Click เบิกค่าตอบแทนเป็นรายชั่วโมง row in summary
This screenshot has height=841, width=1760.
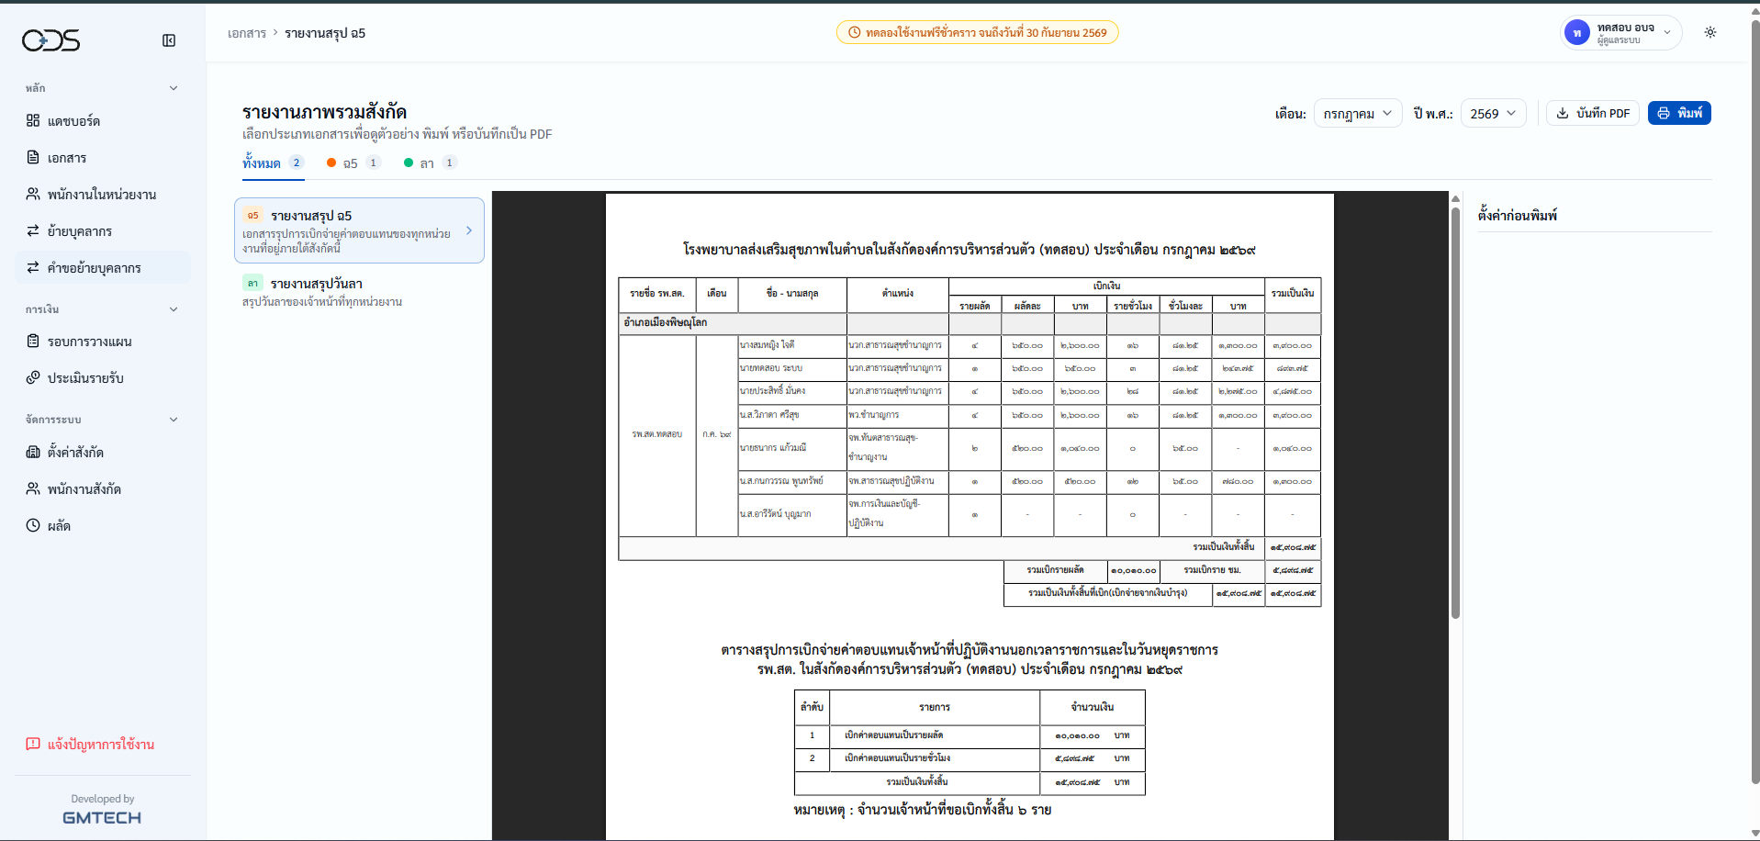click(x=970, y=758)
